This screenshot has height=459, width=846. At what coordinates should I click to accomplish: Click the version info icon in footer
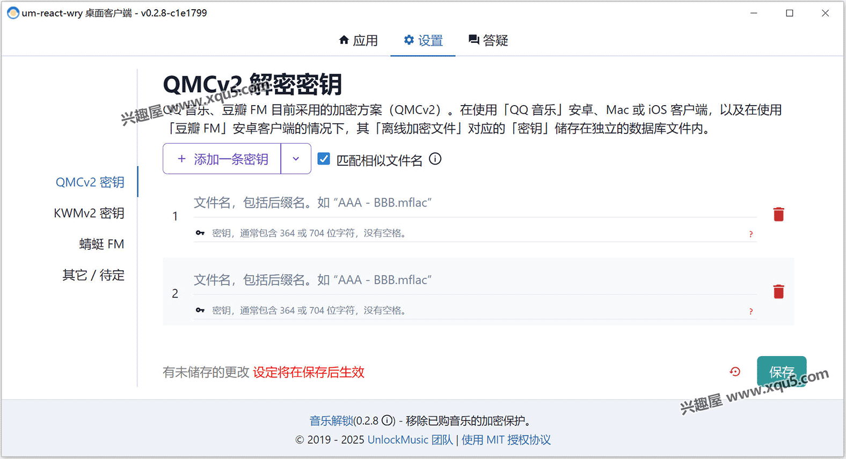388,420
